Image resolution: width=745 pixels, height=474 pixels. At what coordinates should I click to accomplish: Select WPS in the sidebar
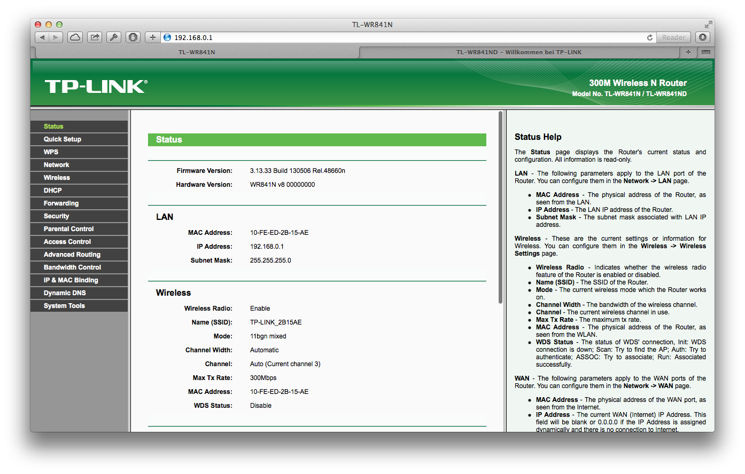79,152
